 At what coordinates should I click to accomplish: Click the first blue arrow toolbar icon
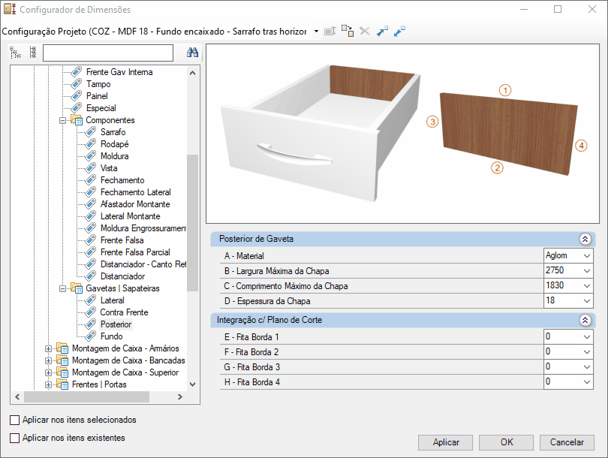coord(382,32)
